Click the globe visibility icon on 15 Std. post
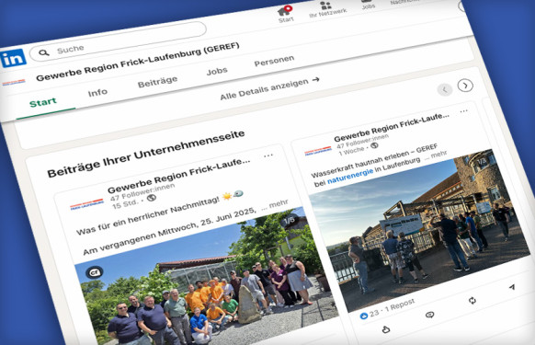The image size is (535, 345). 152,198
